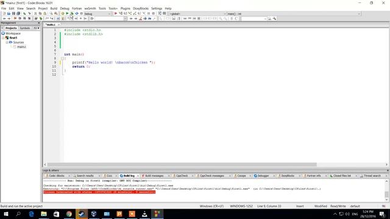Click the blue Rebuild icon

coord(77,13)
